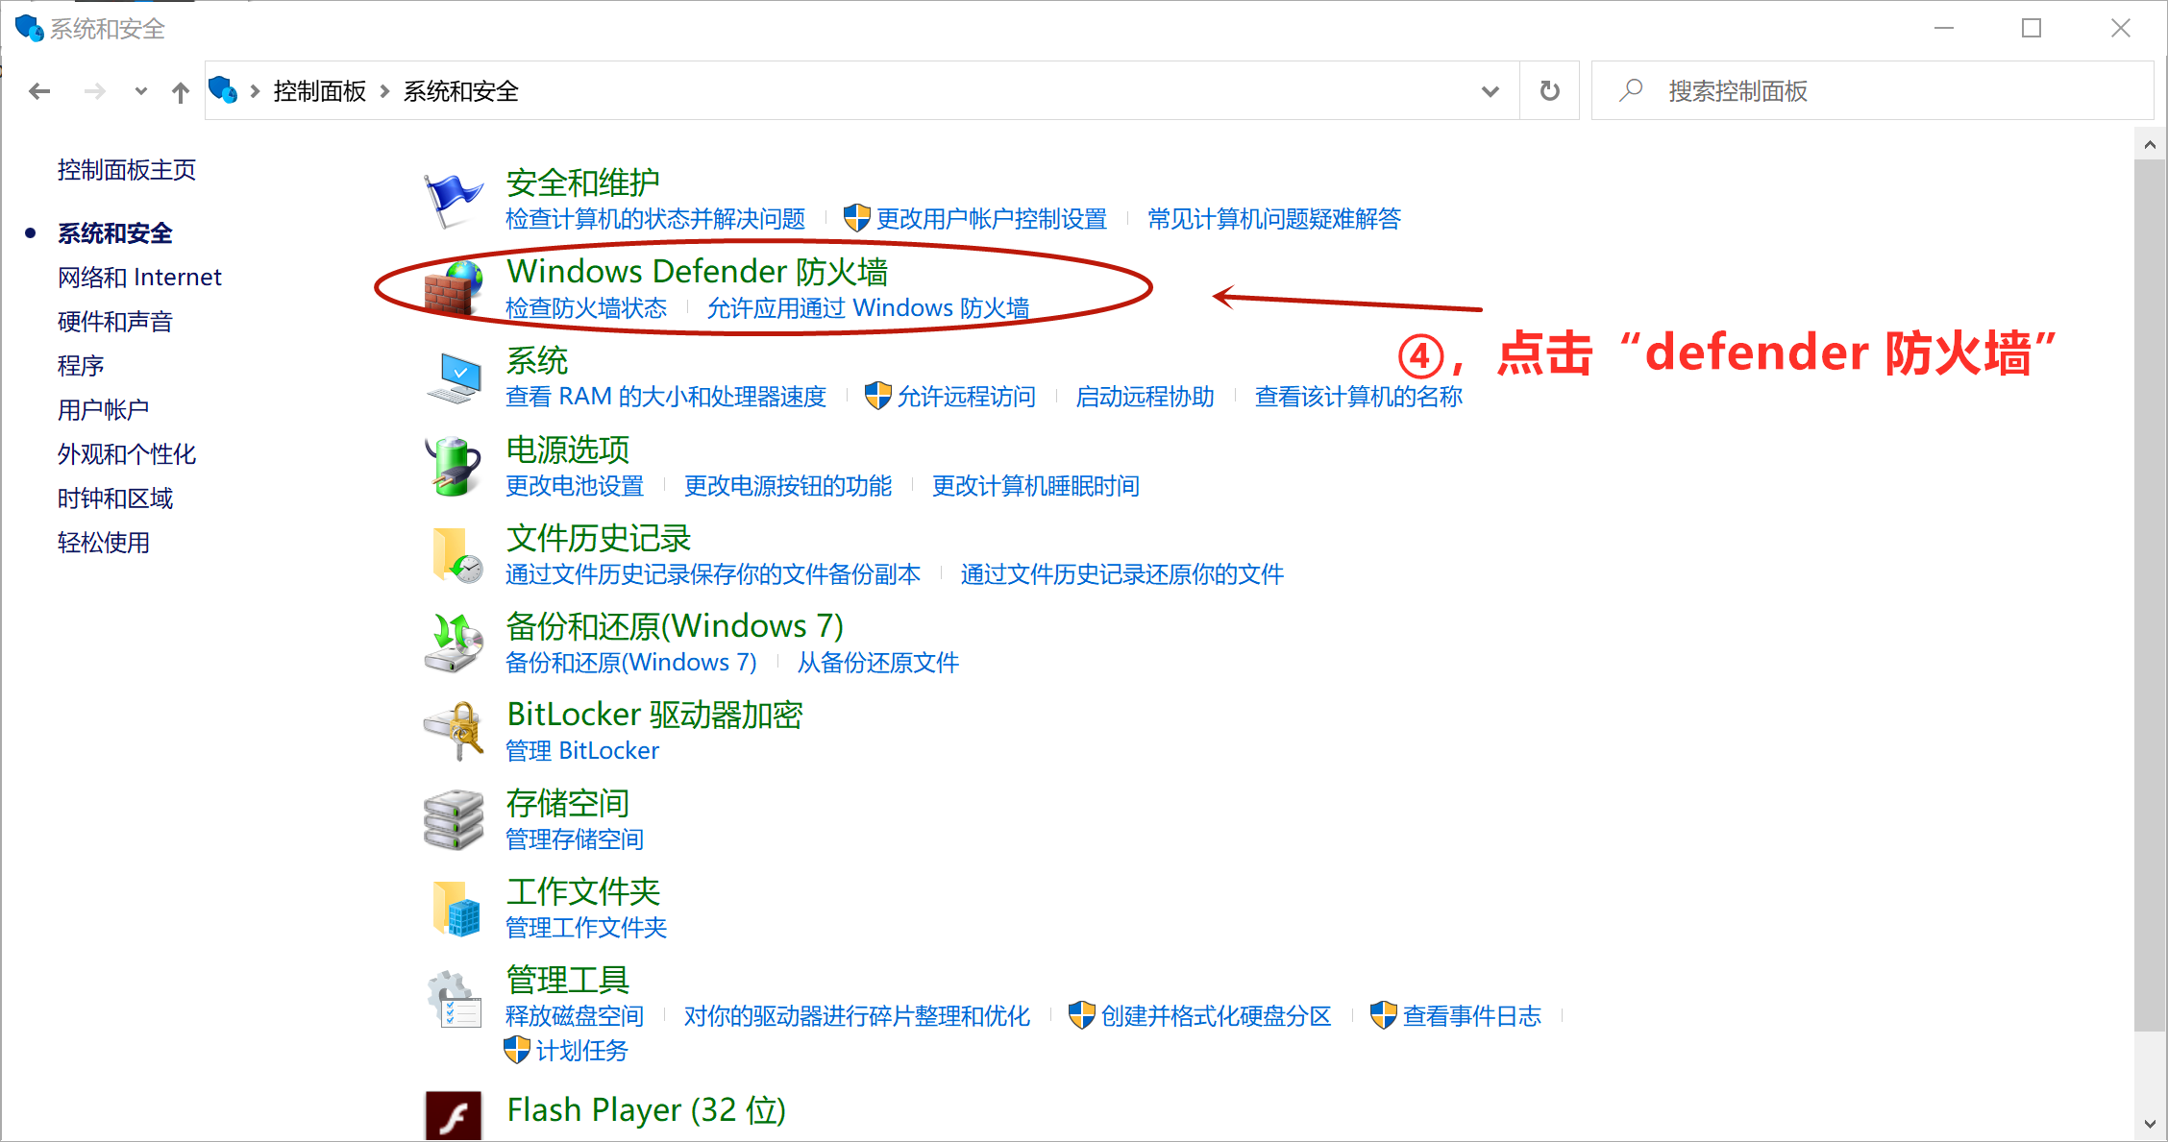Click the up arrow to parent folder
Image resolution: width=2168 pixels, height=1142 pixels.
coord(180,91)
